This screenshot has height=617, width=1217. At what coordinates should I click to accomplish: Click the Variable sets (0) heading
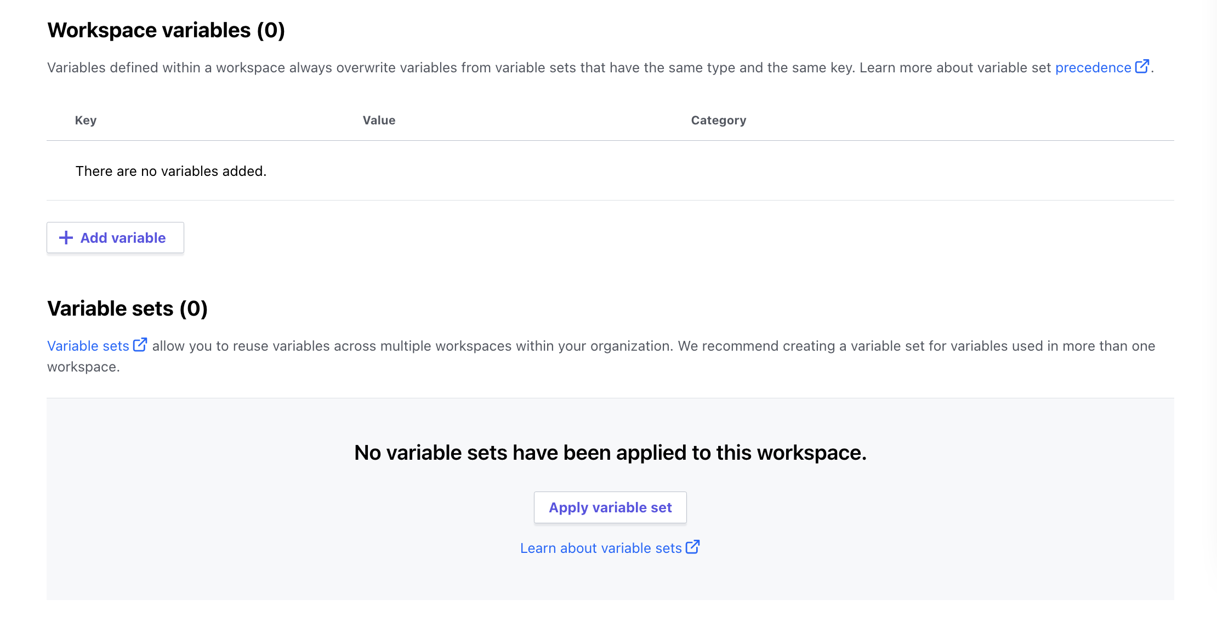(128, 308)
